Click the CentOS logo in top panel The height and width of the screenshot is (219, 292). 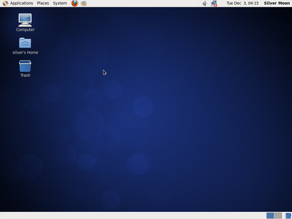[5, 3]
